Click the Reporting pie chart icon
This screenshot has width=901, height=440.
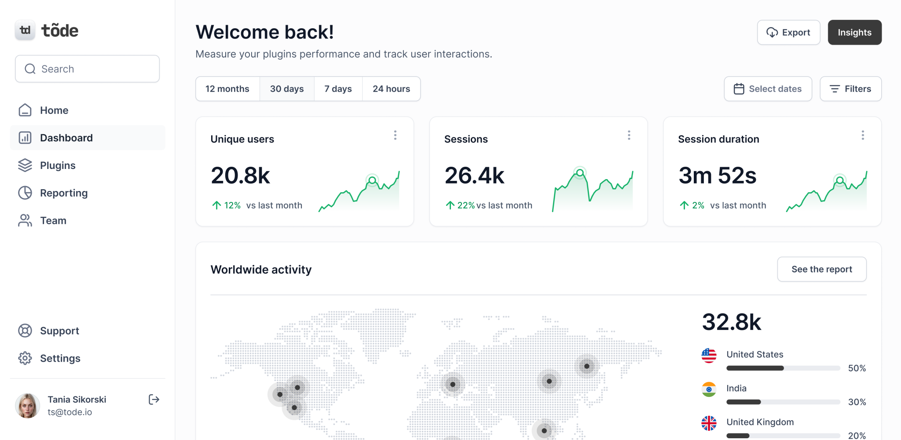pos(25,193)
